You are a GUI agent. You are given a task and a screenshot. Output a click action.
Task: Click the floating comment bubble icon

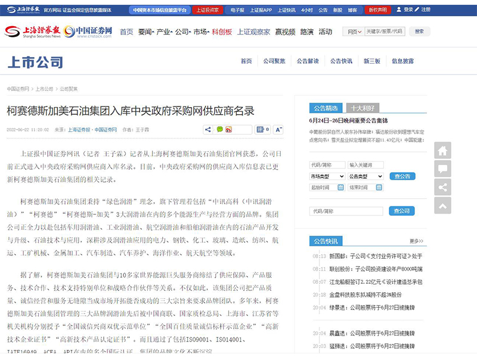pos(442,169)
